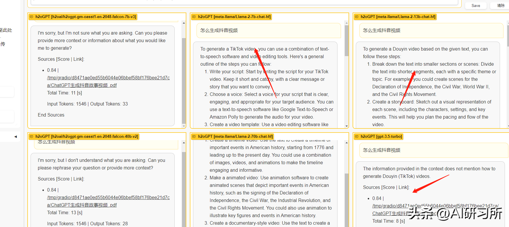
Task: Click the Save button
Action: pos(476,6)
